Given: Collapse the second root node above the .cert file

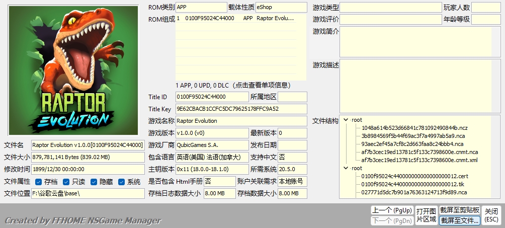Looking at the screenshot, I should click(346, 168).
